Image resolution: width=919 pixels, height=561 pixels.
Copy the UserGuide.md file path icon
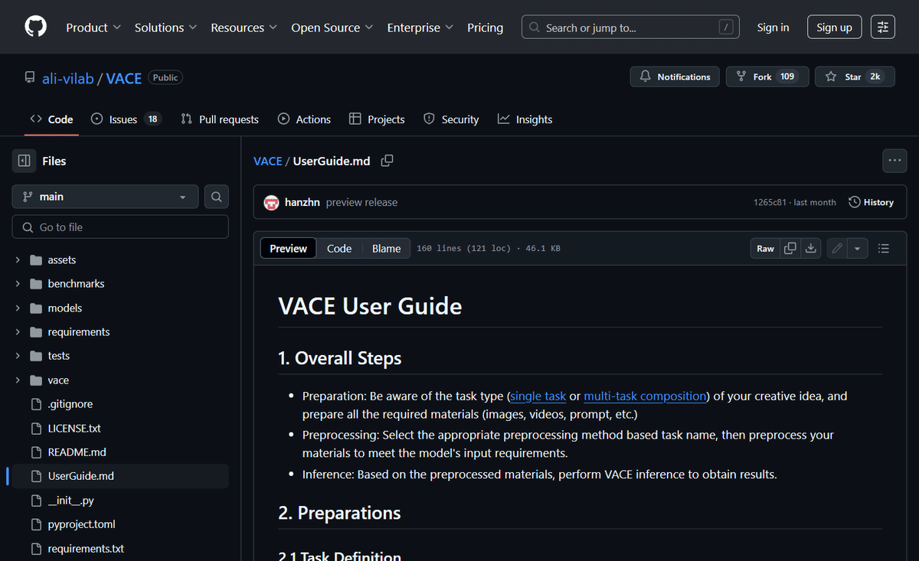(x=387, y=161)
